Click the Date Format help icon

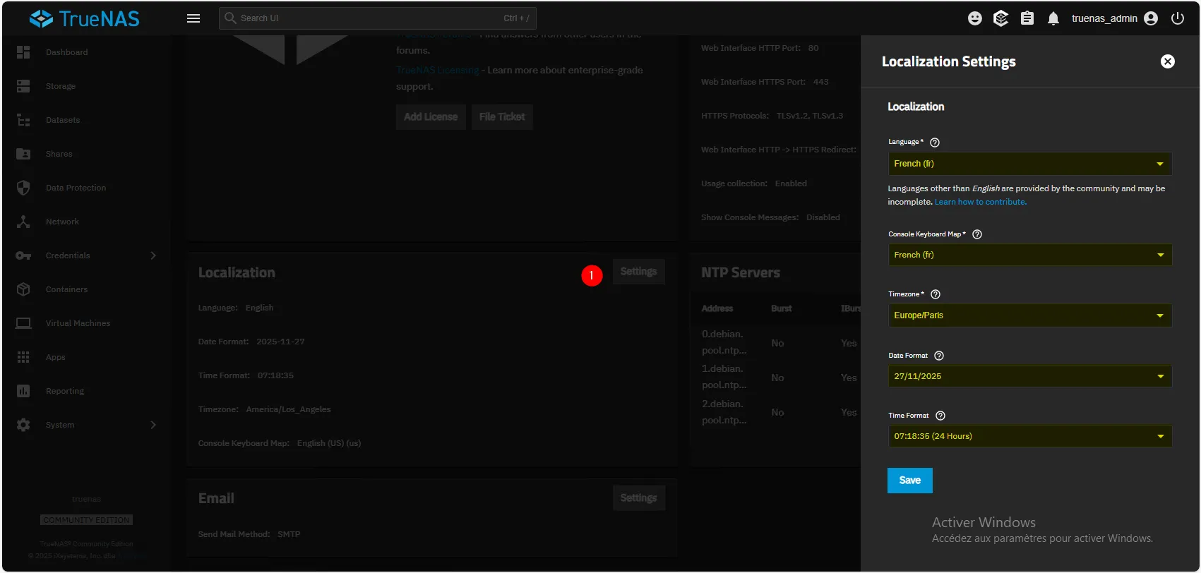tap(939, 356)
